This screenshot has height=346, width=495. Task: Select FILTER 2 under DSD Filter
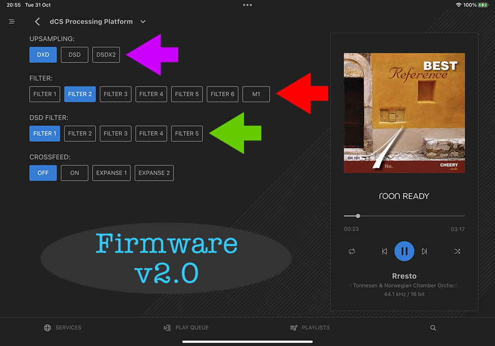pyautogui.click(x=80, y=133)
